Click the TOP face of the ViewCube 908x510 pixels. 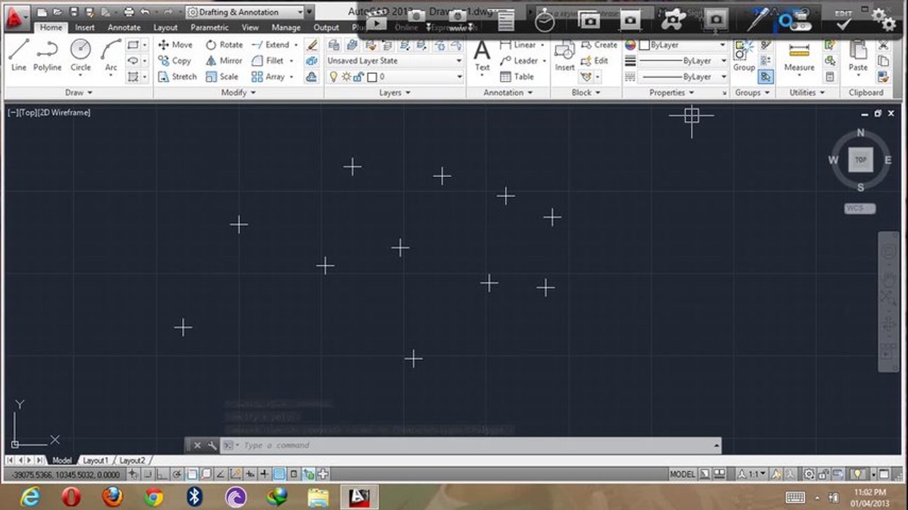861,160
